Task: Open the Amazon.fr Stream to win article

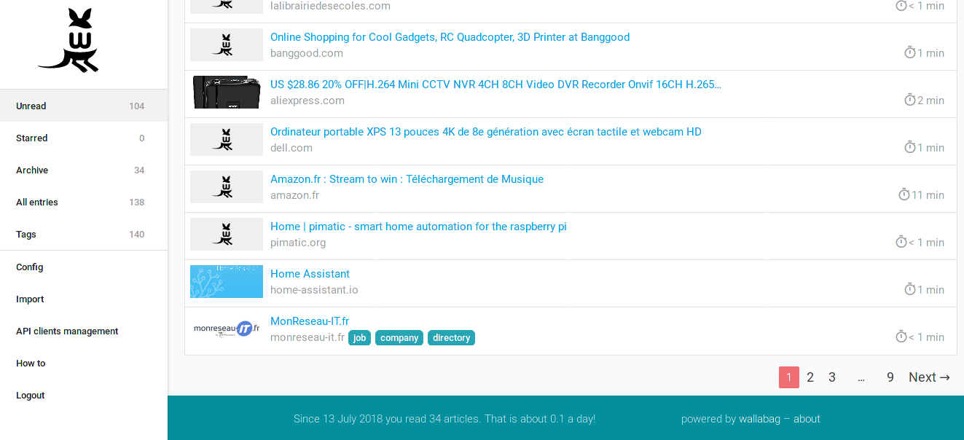Action: point(407,179)
